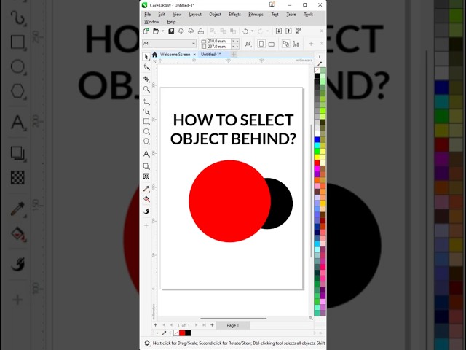Click the page height 297.0 mm field
The width and height of the screenshot is (466, 350).
(x=218, y=47)
